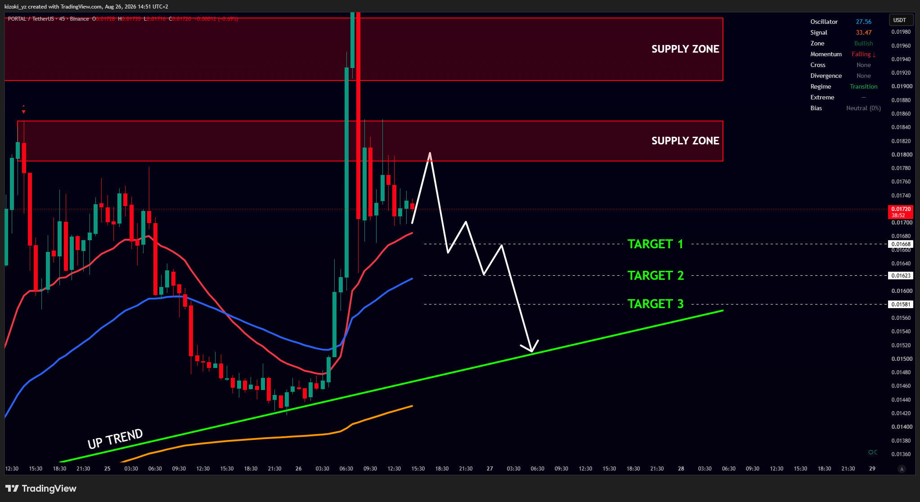Viewport: 920px width, 502px height.
Task: Click the current price label 0.01720
Action: (x=901, y=212)
